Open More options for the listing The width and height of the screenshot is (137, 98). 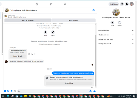coord(73,20)
